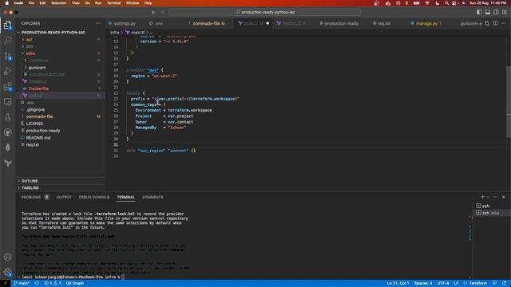Open the Explorer view in activity bar
The height and width of the screenshot is (287, 511).
8,25
